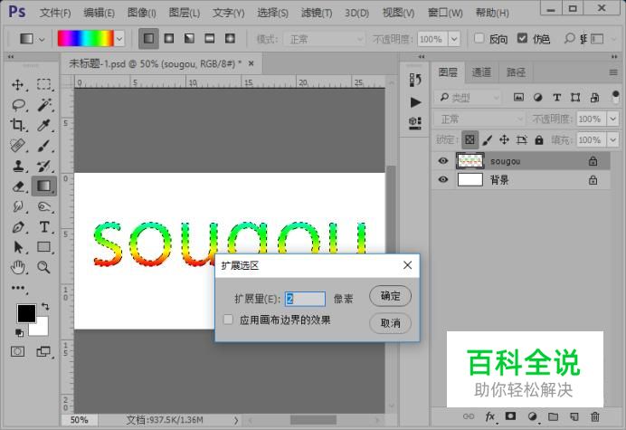626x430 pixels.
Task: Select the History Brush tool
Action: coord(44,166)
